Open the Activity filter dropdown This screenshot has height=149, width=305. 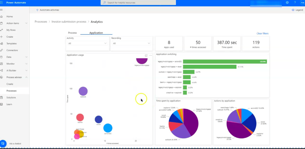(x=87, y=43)
